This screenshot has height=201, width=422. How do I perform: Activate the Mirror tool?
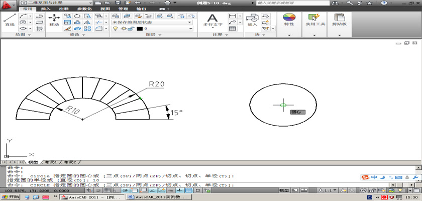click(x=87, y=22)
